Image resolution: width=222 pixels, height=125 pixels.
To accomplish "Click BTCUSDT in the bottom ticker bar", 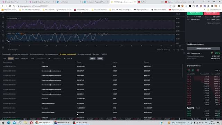I will tap(33, 119).
